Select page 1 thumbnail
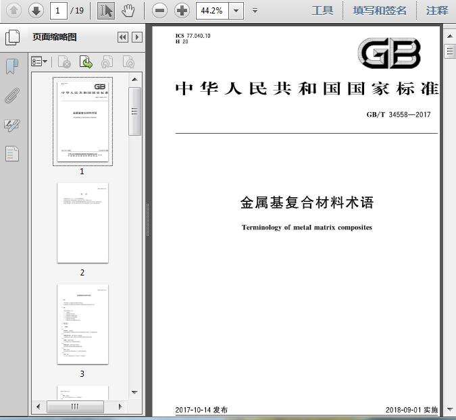This screenshot has height=420, width=456. click(x=82, y=122)
